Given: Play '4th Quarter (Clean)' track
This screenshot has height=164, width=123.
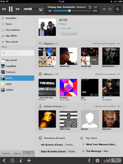Looking at the screenshot, I should coord(58,145).
